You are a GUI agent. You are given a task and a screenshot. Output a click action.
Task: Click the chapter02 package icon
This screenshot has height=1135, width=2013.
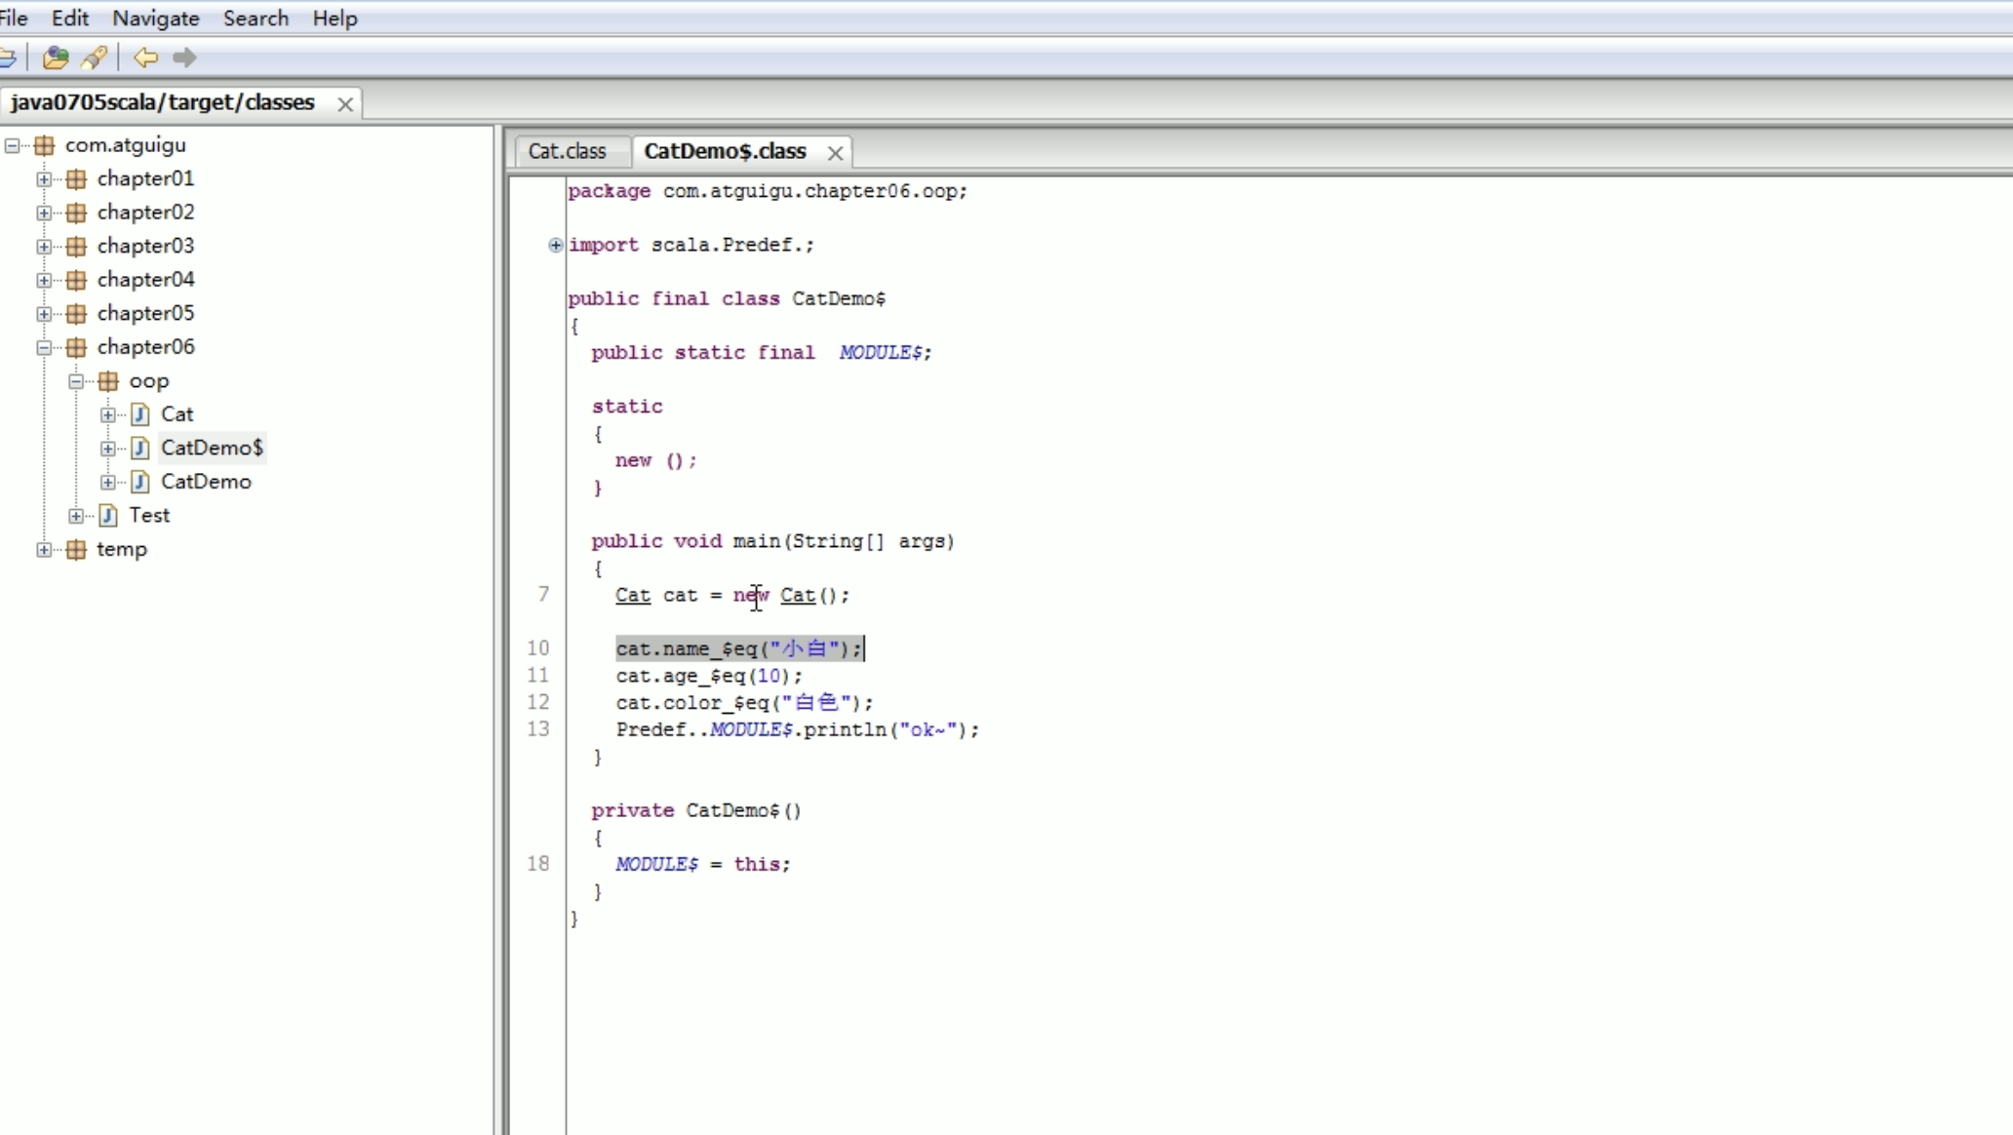[x=76, y=214]
